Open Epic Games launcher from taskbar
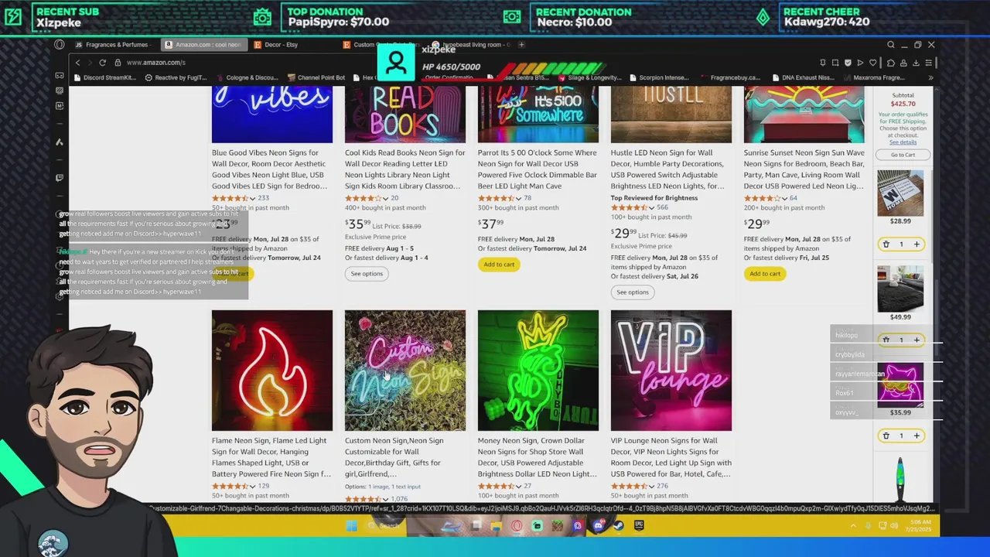The height and width of the screenshot is (557, 990). click(639, 526)
